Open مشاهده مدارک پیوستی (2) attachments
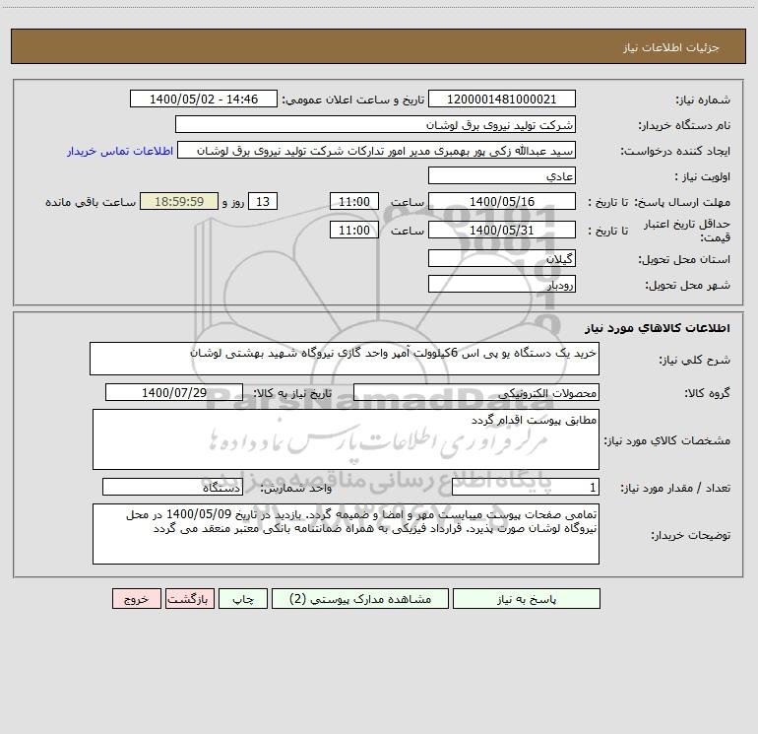This screenshot has height=734, width=758. point(360,599)
